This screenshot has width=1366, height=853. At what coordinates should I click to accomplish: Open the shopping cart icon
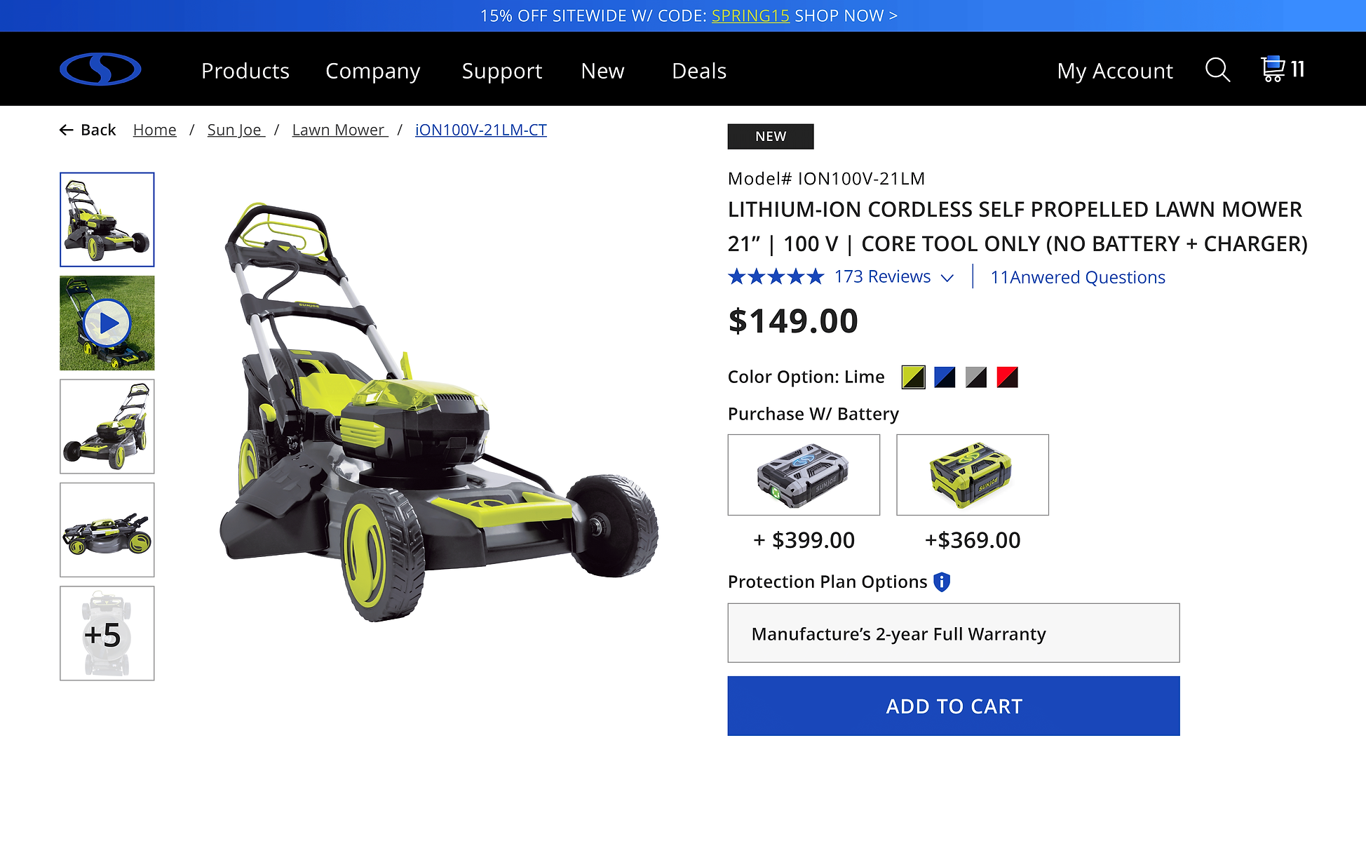coord(1273,69)
